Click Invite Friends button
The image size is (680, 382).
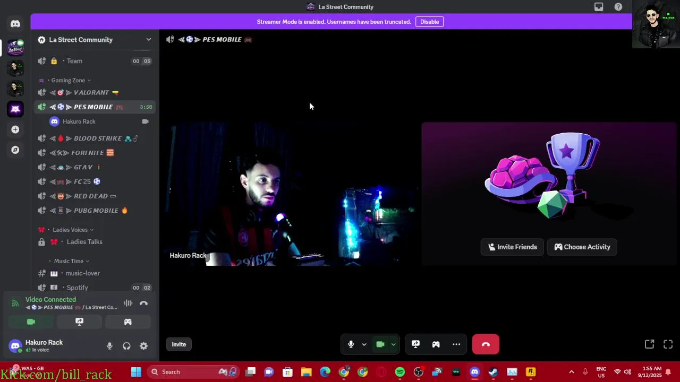512,247
